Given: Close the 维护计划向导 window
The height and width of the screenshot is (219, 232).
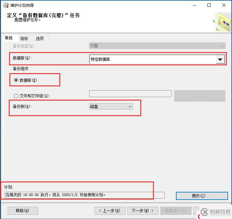Looking at the screenshot, I should [224, 5].
